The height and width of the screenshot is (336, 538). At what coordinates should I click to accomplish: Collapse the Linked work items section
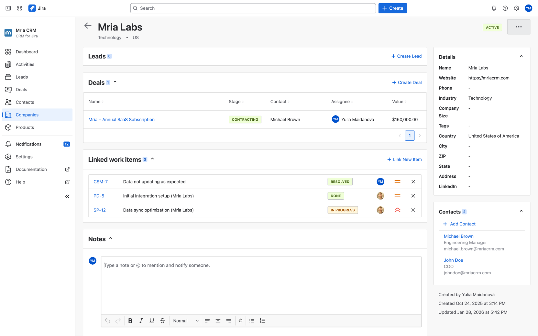[152, 159]
